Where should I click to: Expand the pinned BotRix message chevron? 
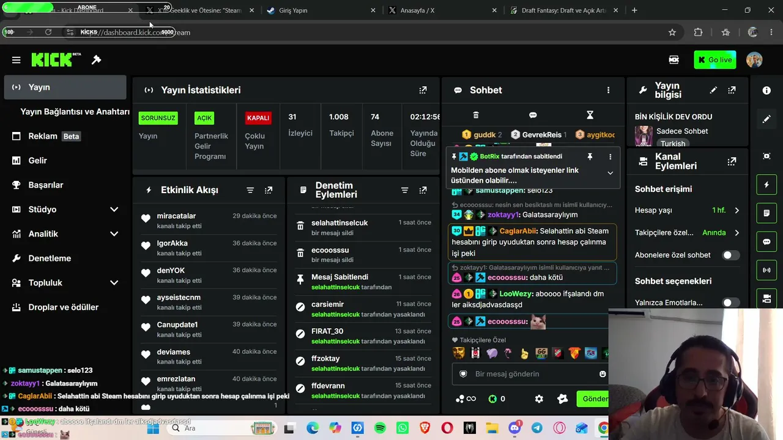pos(610,173)
